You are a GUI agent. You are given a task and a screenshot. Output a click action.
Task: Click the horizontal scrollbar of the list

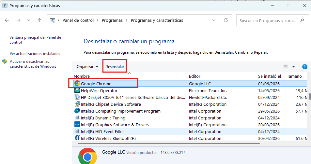pos(169,143)
